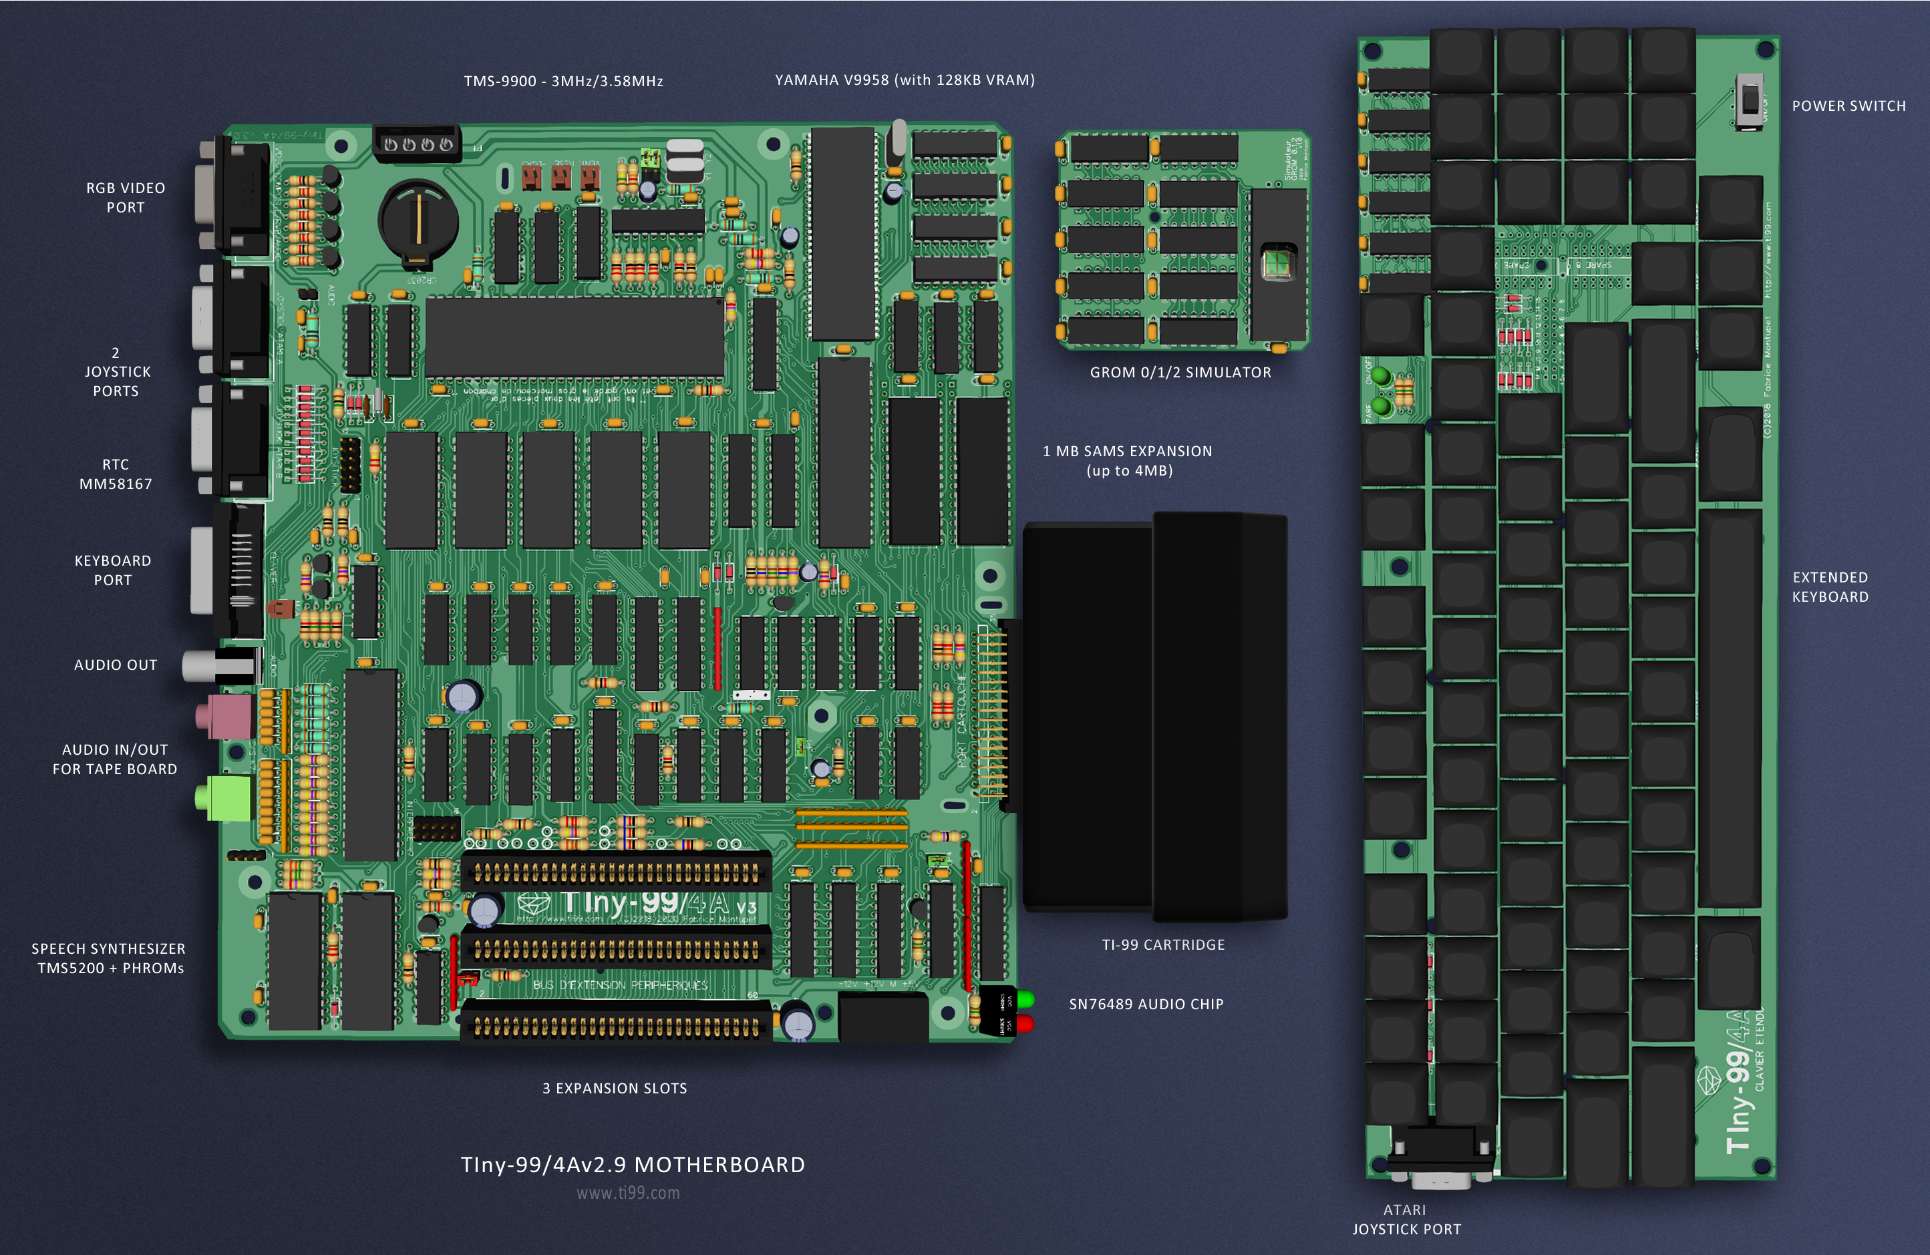Select the RGB VIDEO PORT label
Screen dimensions: 1930x1255
pyautogui.click(x=126, y=198)
